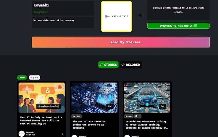Screen dimensions: 218x137
Task: Click the #ai tag on Data Creation story
Action: (110, 106)
